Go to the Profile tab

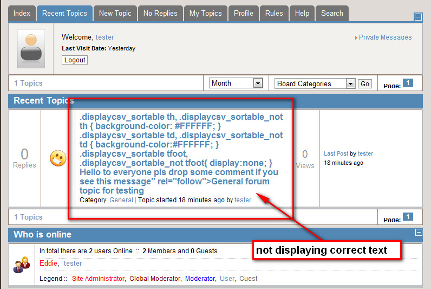click(x=243, y=14)
